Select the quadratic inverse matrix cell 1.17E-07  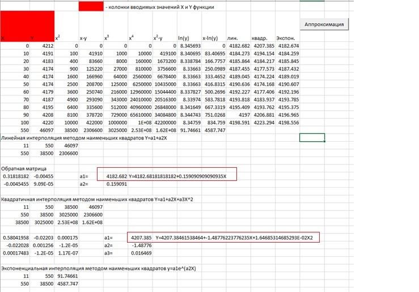pyautogui.click(x=66, y=253)
